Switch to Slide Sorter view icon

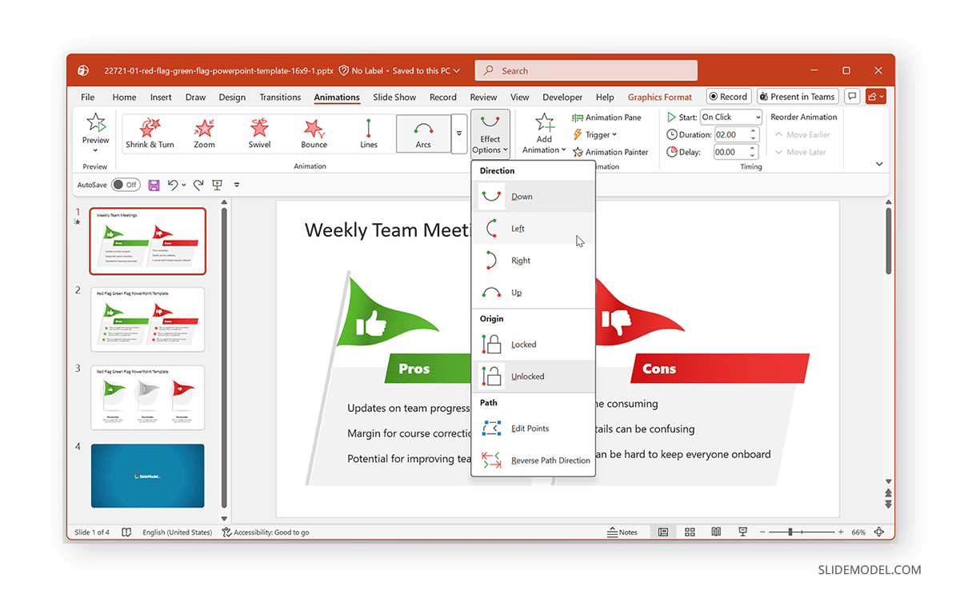690,532
